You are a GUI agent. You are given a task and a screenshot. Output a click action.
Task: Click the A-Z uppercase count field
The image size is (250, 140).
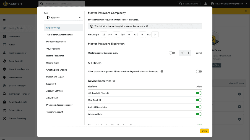click(142, 34)
